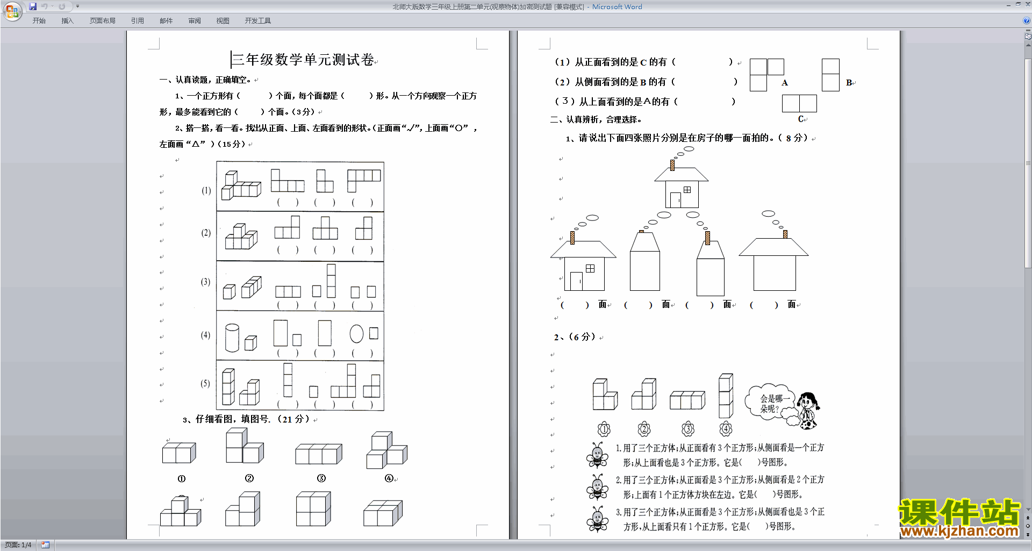Click shape A grid diagram
The width and height of the screenshot is (1032, 551).
(x=767, y=75)
